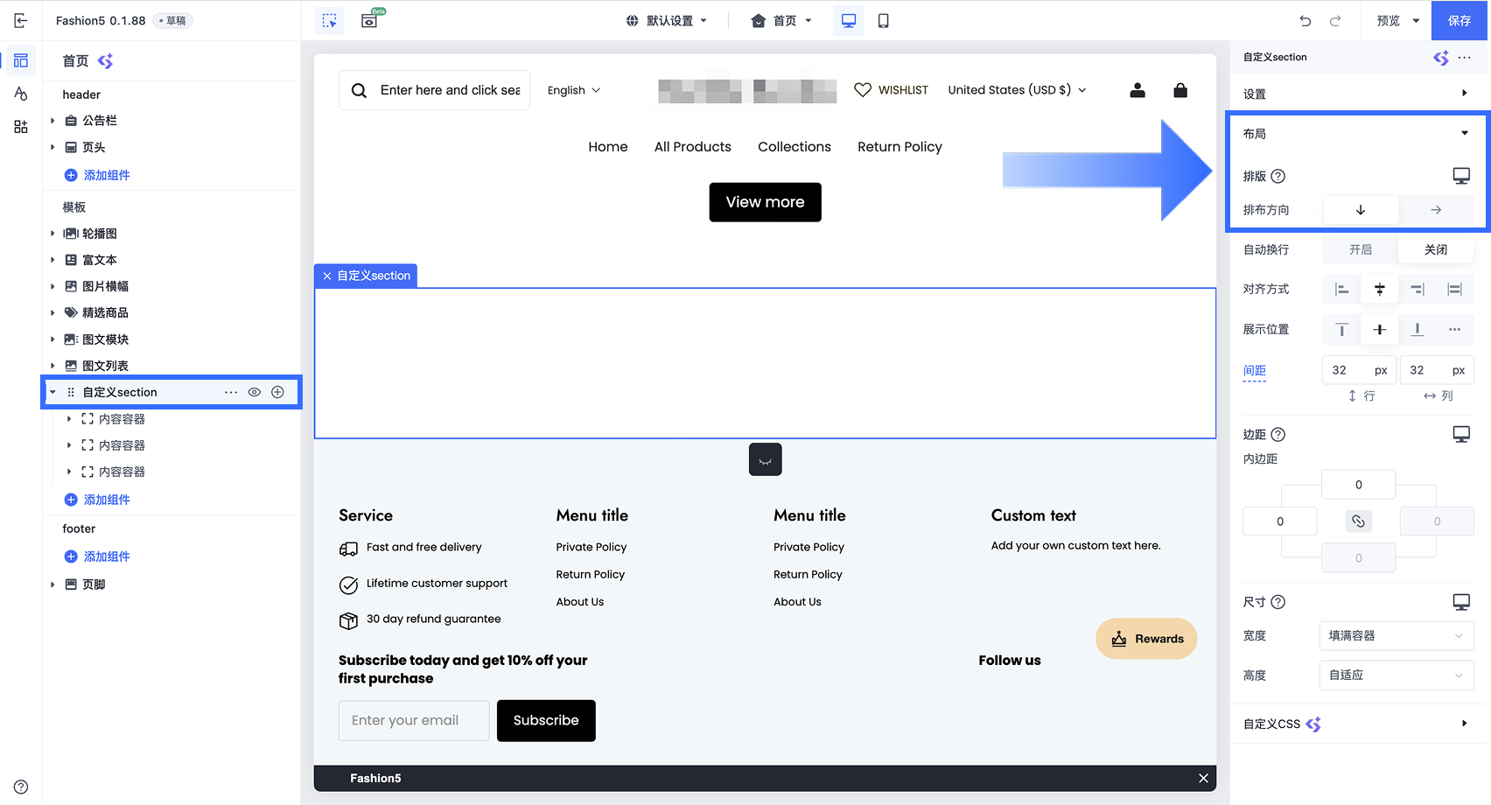This screenshot has height=805, width=1491.
Task: Click the help icon at bottom-left
Action: (21, 787)
